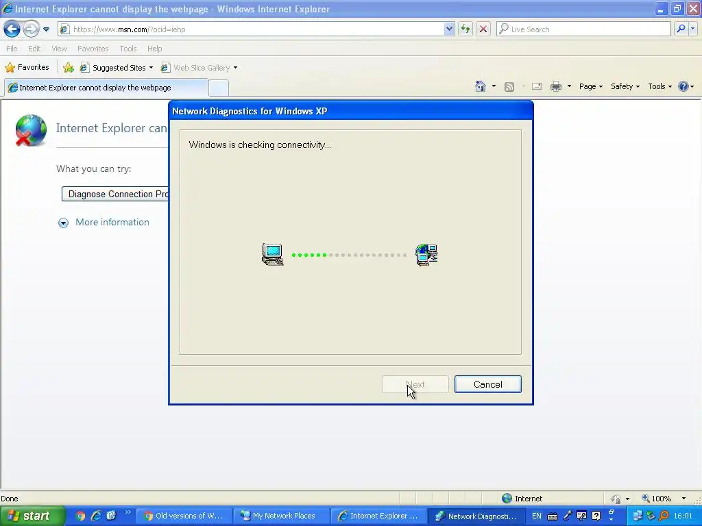Click the 16:01 system clock
Image resolution: width=702 pixels, height=526 pixels.
point(683,516)
